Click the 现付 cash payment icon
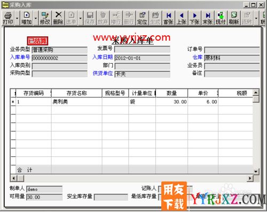Viewport: 267px width, 212px height. [x=221, y=18]
